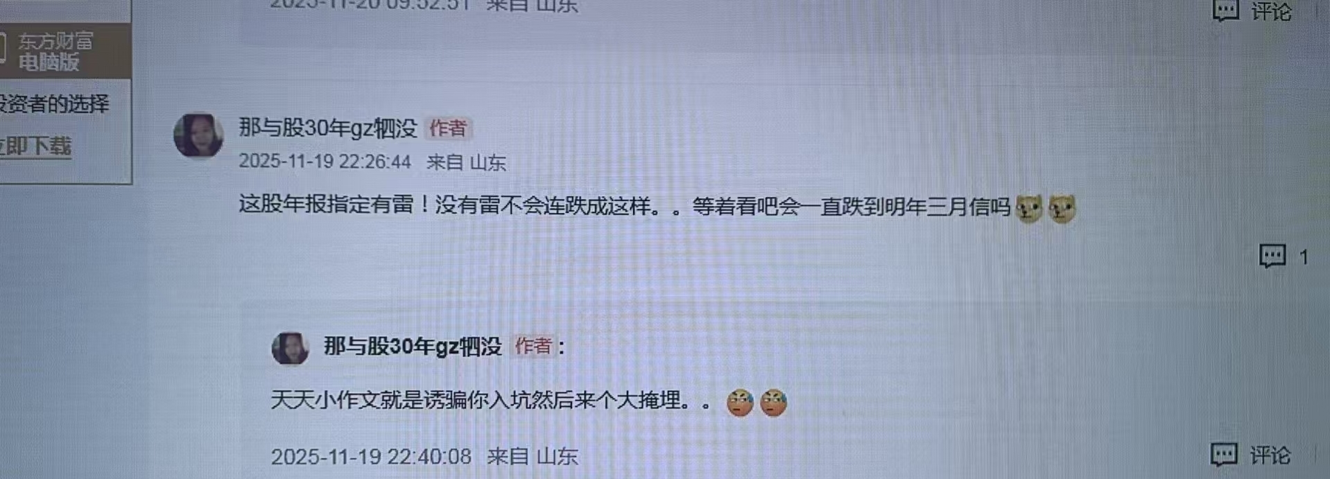Viewport: 1330px width, 479px height.
Task: Click the reply-count speech bubble icon showing 1
Action: pos(1272,256)
